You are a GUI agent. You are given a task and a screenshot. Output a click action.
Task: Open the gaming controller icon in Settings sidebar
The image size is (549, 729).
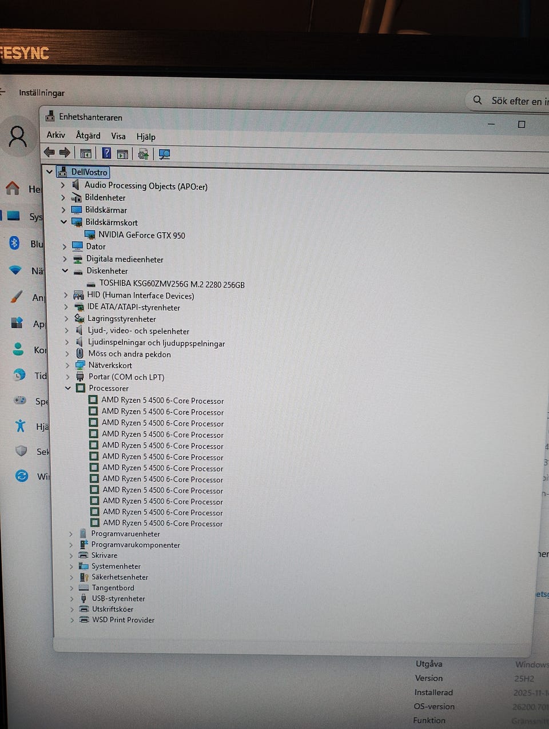tap(20, 400)
